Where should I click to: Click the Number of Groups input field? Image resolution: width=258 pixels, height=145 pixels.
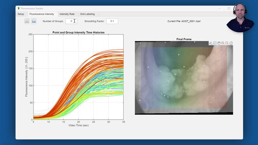pos(71,21)
